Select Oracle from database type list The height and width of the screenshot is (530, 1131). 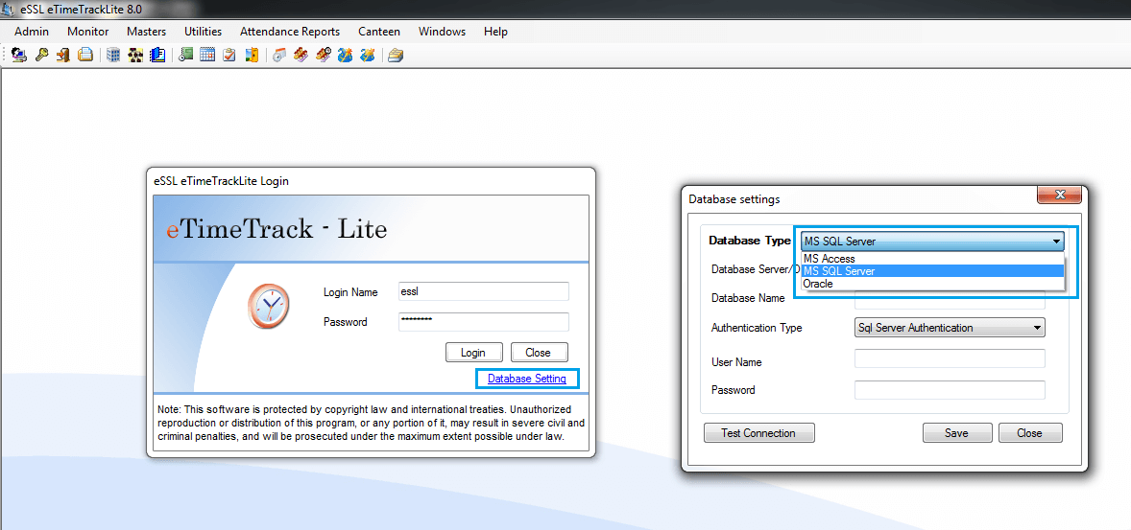[x=932, y=284]
